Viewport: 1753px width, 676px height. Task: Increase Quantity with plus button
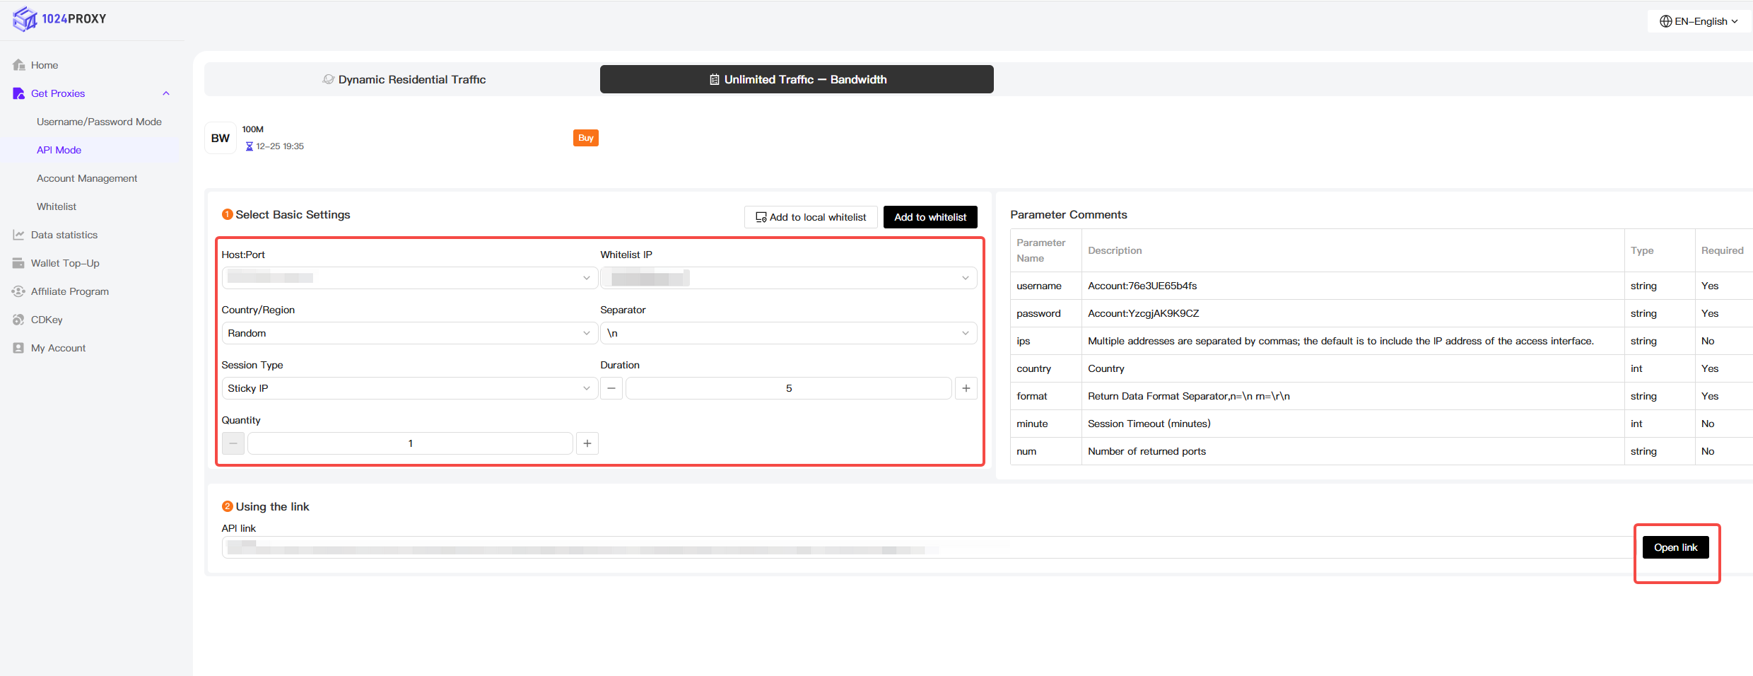587,443
